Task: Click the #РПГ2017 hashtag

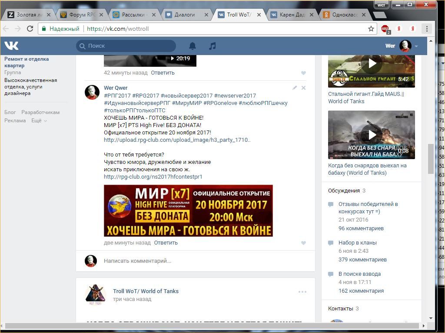Action: 117,96
